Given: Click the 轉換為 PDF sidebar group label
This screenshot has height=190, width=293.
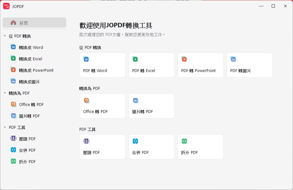Looking at the screenshot, I should click(19, 93).
